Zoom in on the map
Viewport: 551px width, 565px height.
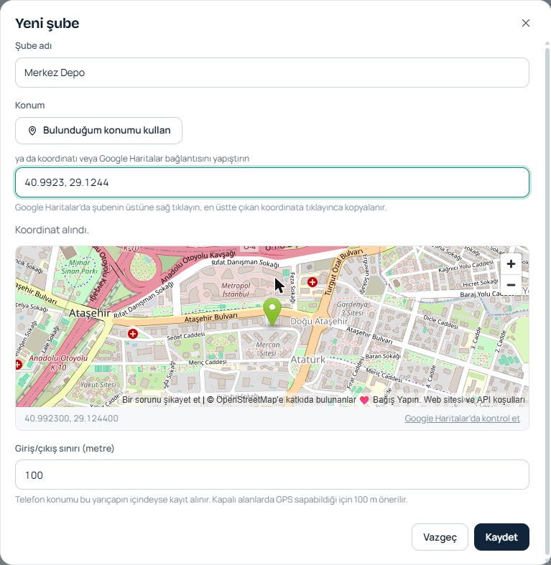(x=511, y=263)
